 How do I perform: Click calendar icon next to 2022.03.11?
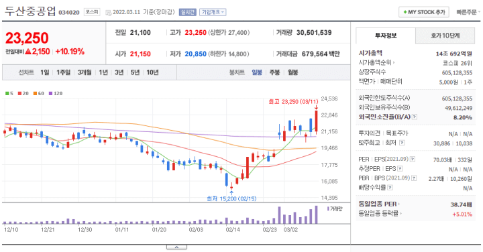[109, 13]
